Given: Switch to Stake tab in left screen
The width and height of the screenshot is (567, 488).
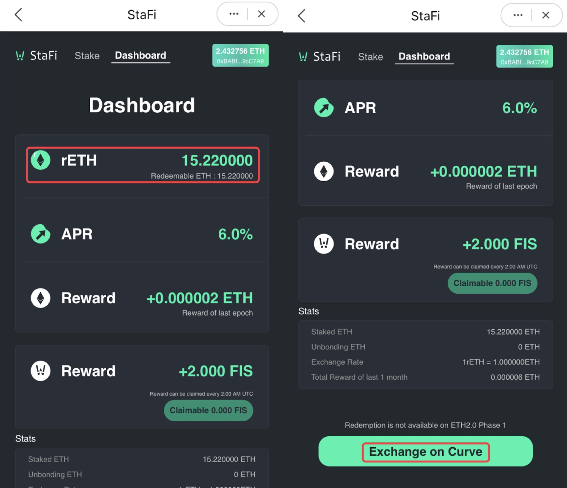Looking at the screenshot, I should (x=87, y=56).
